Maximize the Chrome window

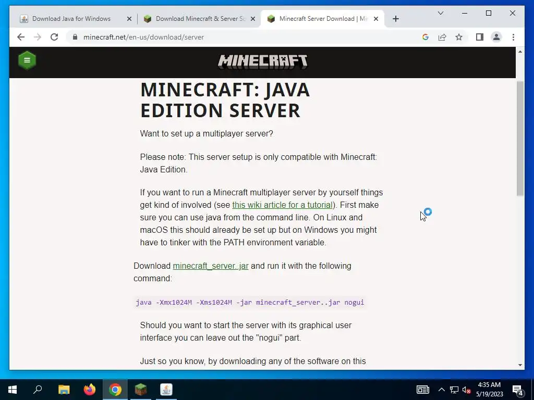coord(488,13)
